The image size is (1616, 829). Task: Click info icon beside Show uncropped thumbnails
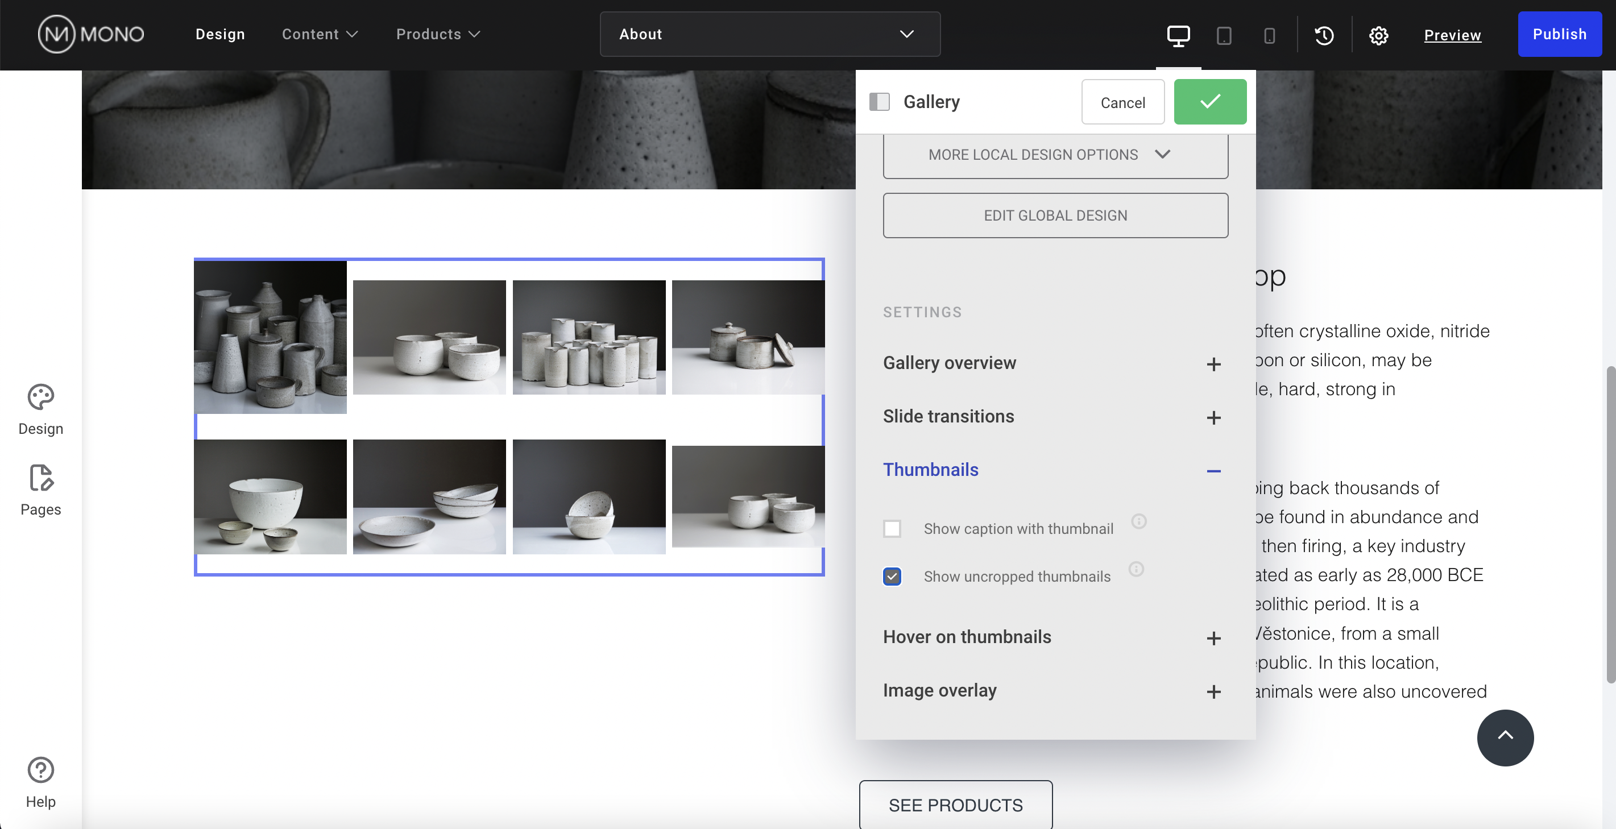[x=1136, y=569]
